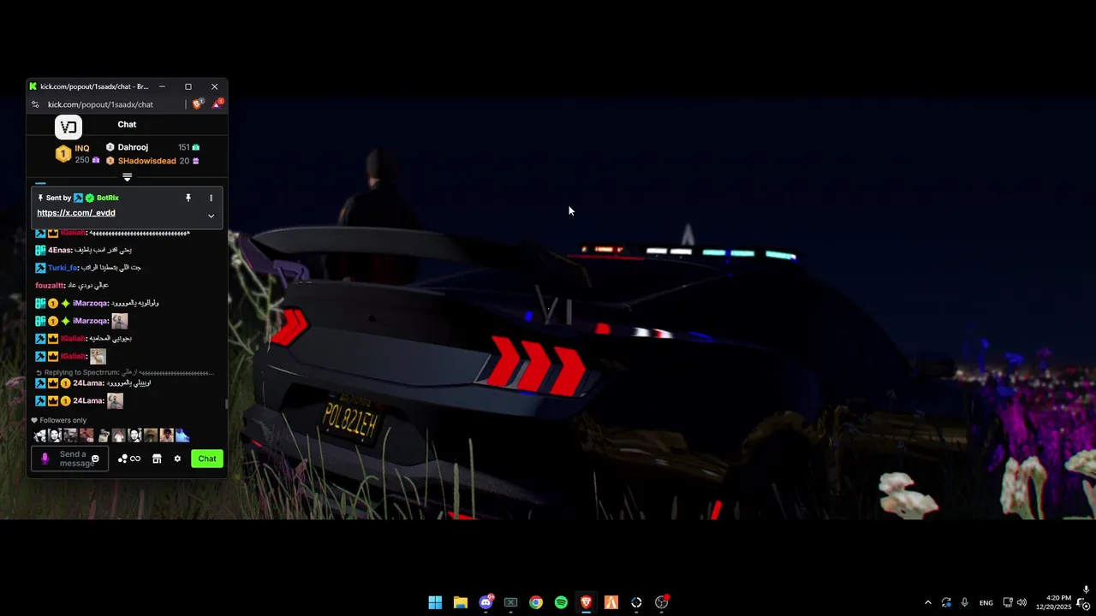Open the network tray icon
This screenshot has height=616, width=1096.
(x=1008, y=602)
